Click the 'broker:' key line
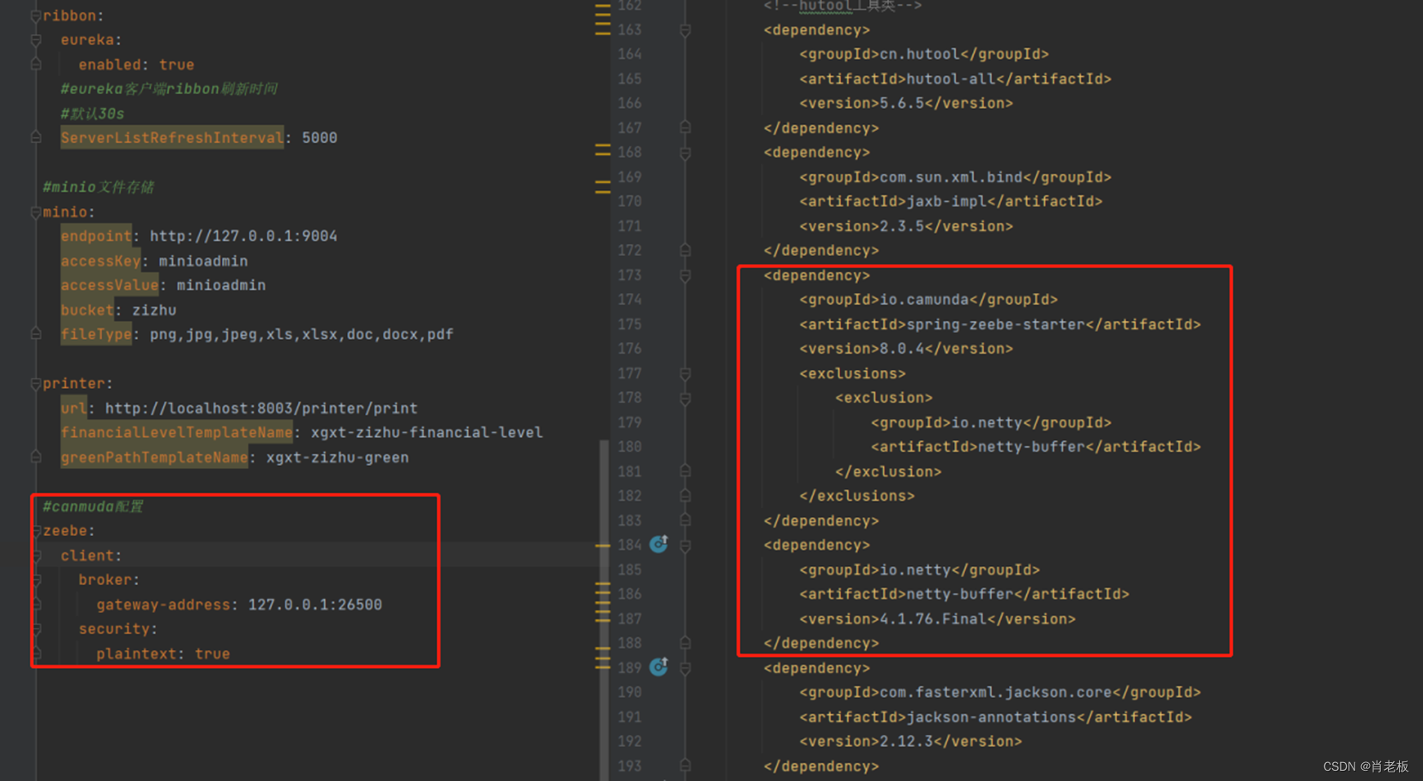1423x781 pixels. pos(109,580)
